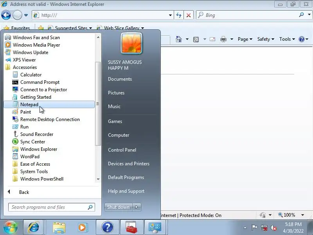Viewport: 313px width, 235px height.
Task: Launch Paint from the Start menu
Action: (x=22, y=112)
